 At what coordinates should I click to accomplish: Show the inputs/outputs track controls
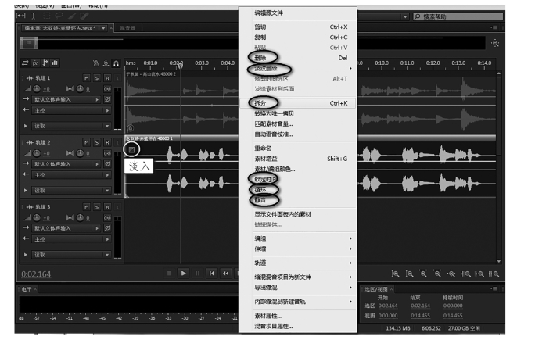tap(25, 63)
